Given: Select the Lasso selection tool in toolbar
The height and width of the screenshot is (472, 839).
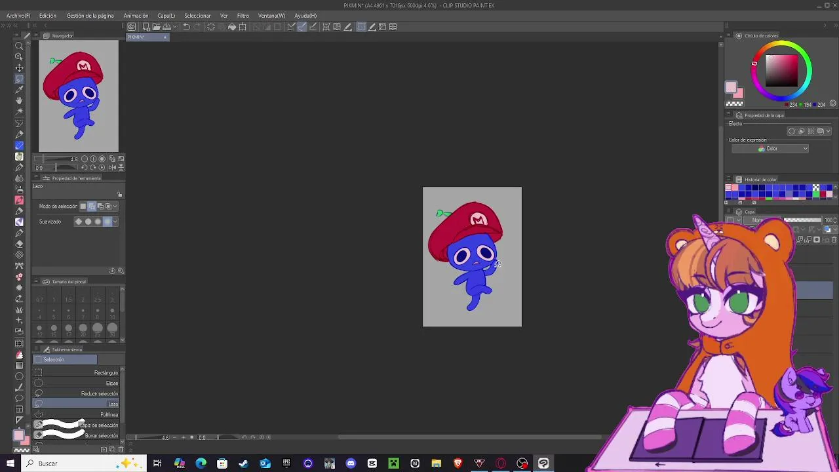Looking at the screenshot, I should click(x=19, y=79).
